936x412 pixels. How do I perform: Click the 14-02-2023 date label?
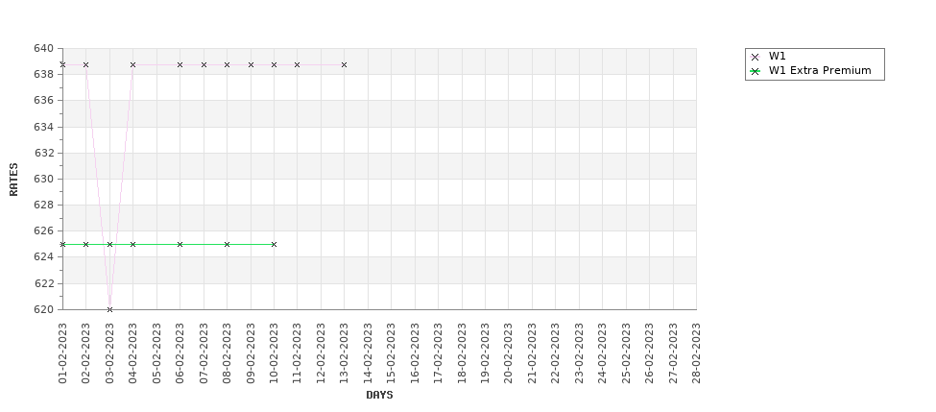pyautogui.click(x=368, y=352)
